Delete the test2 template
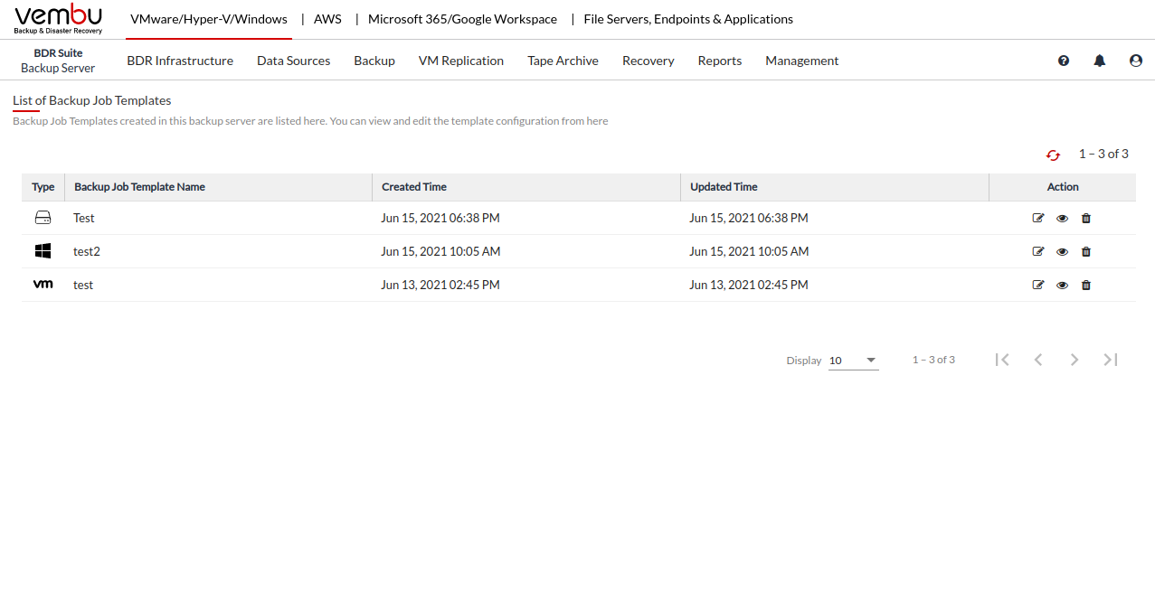This screenshot has width=1155, height=600. tap(1086, 251)
